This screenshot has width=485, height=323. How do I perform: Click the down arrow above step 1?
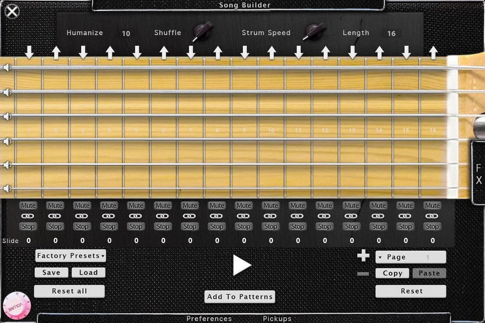(28, 52)
